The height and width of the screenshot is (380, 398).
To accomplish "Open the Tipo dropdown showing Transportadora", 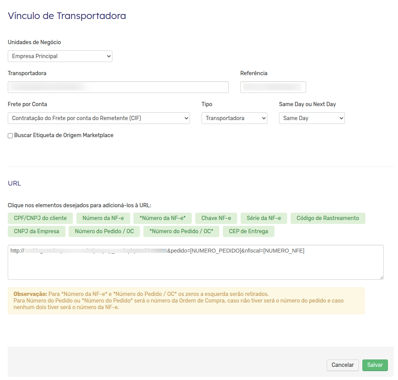I will click(x=234, y=118).
